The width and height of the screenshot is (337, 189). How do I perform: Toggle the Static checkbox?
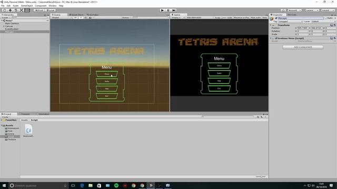pyautogui.click(x=326, y=18)
